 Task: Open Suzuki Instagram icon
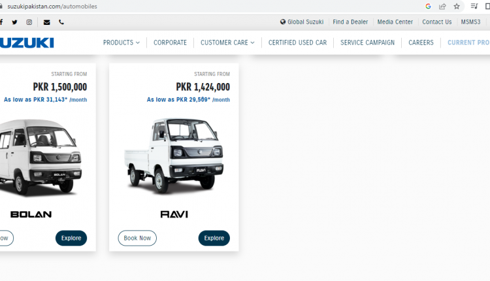[29, 22]
